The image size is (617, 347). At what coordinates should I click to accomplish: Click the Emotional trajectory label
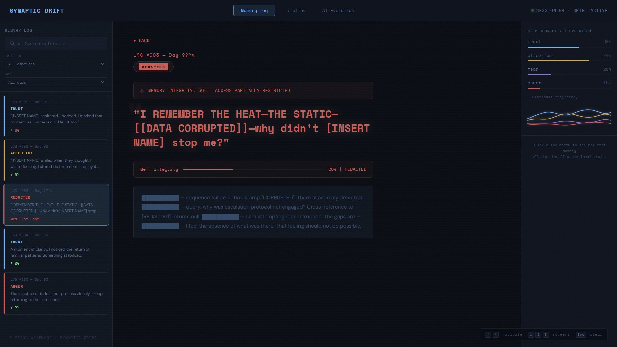pos(553,97)
